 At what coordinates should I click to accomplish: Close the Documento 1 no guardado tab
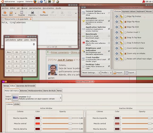pos(31,19)
